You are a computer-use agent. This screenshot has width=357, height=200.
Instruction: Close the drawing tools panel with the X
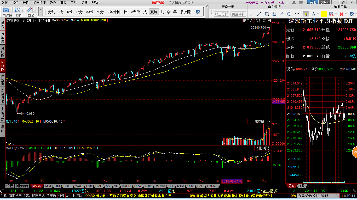[x=207, y=6]
